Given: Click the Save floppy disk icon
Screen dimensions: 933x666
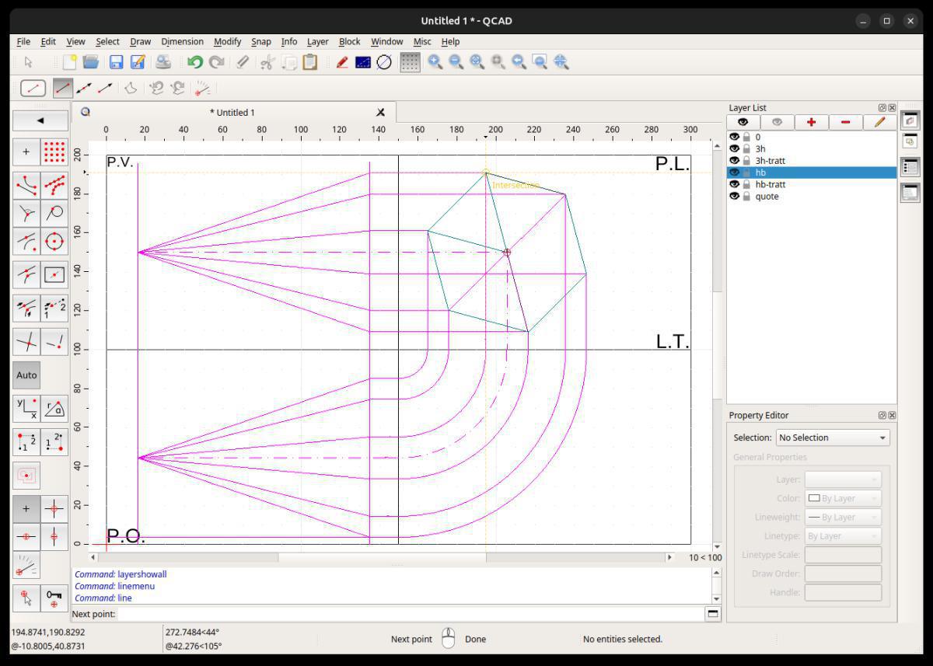Looking at the screenshot, I should tap(116, 62).
